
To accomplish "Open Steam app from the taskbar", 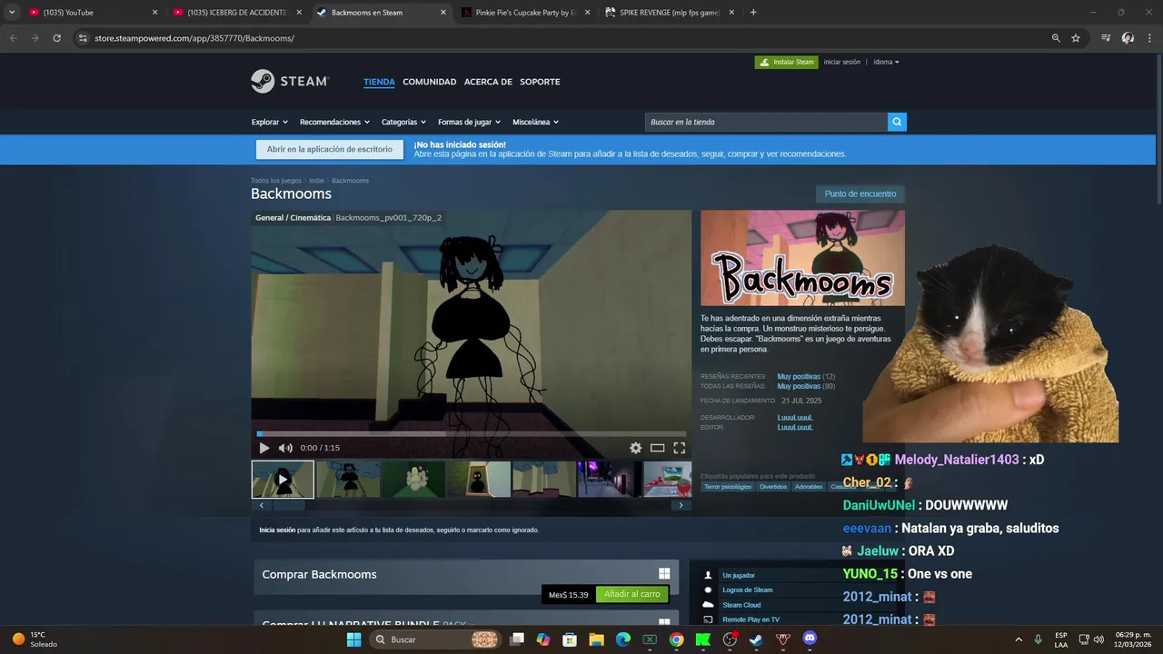I will [x=756, y=639].
